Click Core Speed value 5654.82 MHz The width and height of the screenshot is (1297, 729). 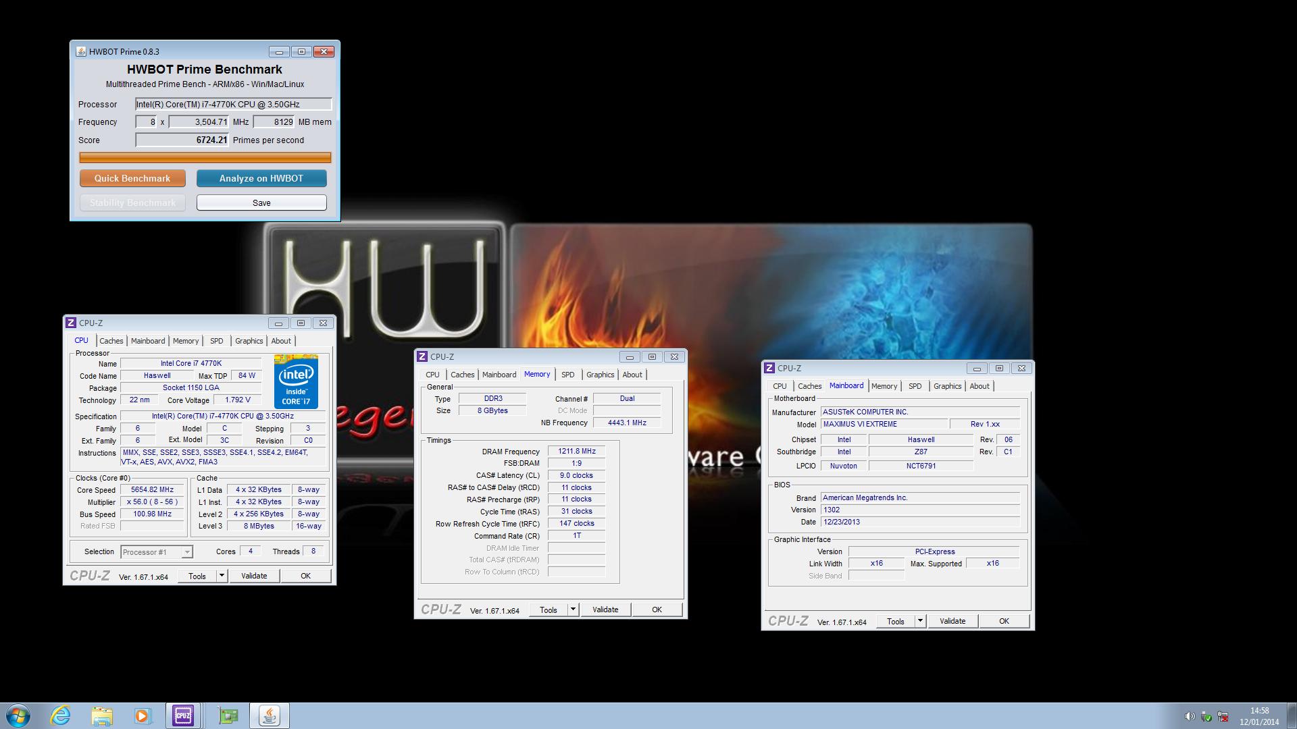(153, 490)
